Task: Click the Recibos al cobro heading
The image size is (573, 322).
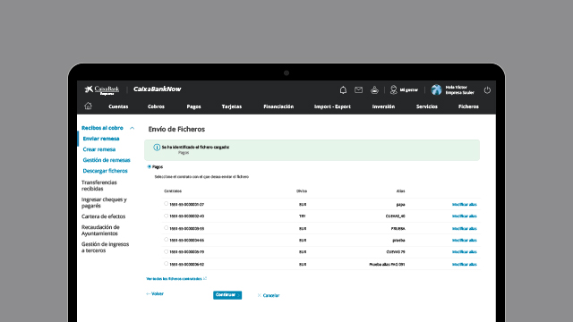Action: point(102,128)
